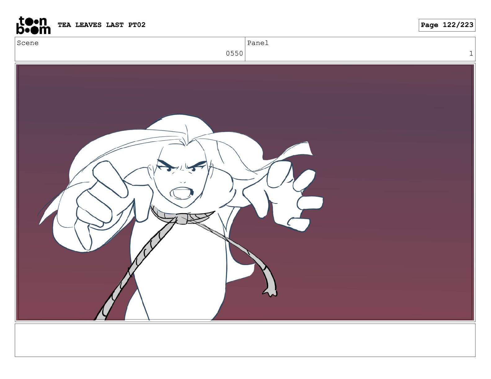491x379 pixels.
Task: Click the 'Panel' label
Action: pos(258,43)
